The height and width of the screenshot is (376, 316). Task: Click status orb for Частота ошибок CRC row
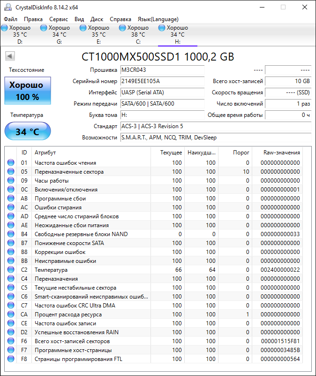pos(11,305)
